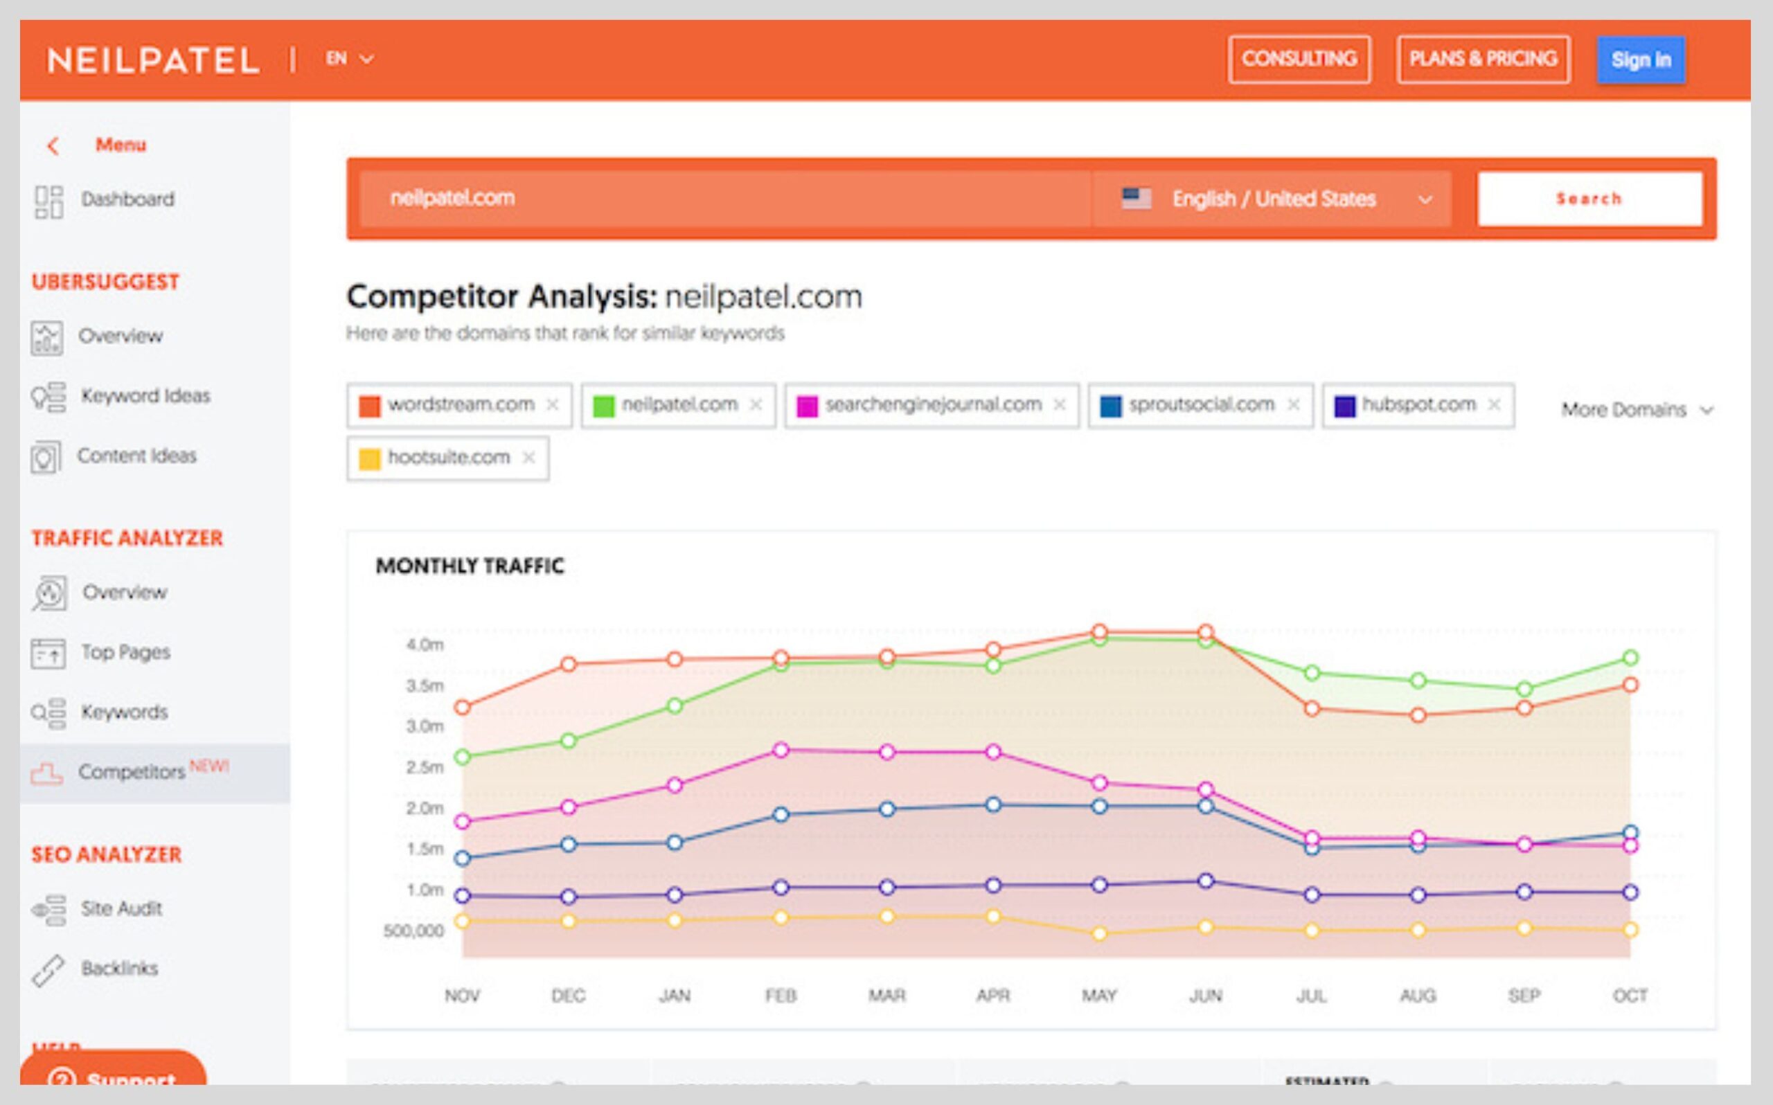
Task: Go to Content Ideas
Action: click(136, 456)
